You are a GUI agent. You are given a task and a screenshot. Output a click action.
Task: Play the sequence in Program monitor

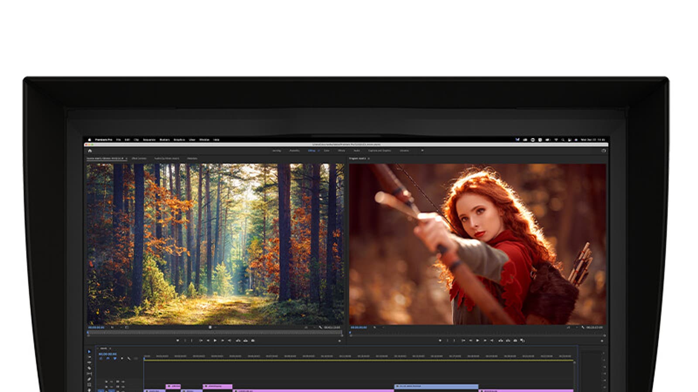click(x=477, y=341)
